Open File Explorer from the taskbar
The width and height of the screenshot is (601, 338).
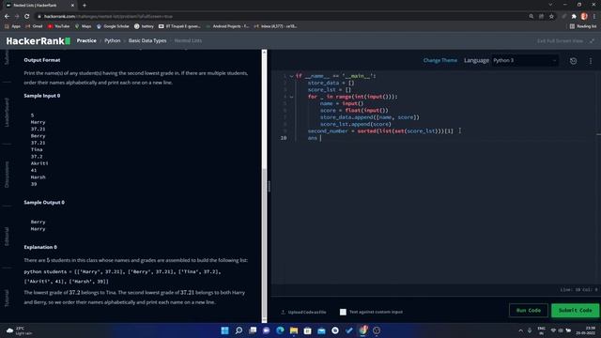tap(294, 330)
